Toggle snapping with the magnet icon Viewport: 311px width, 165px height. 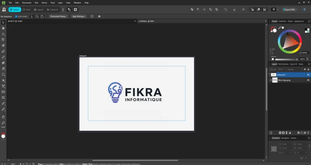(273, 10)
